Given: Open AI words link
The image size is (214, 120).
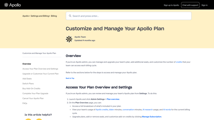Looking at the screenshot, I should tap(167, 109).
